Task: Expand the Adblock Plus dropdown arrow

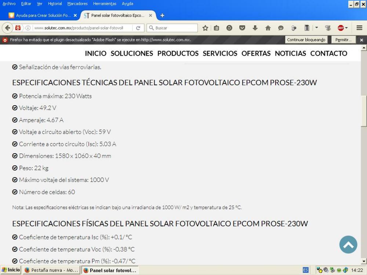Action: point(346,28)
